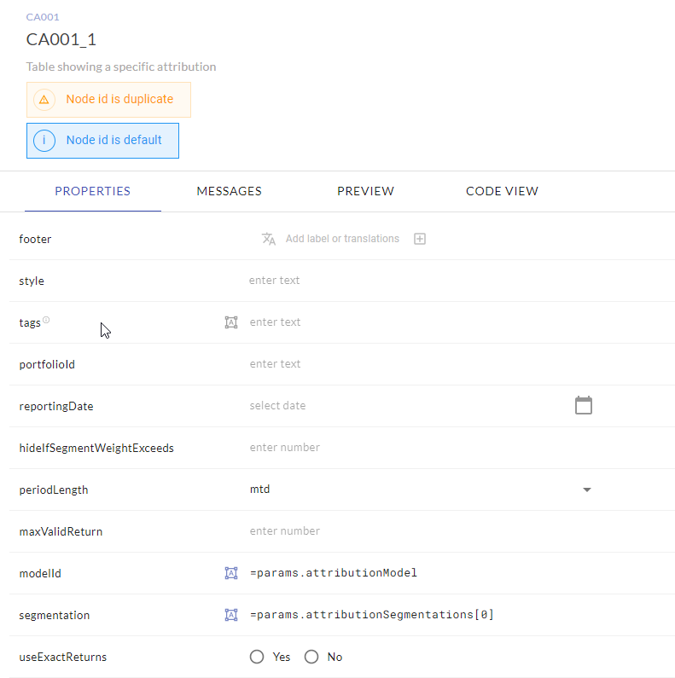The image size is (675, 678).
Task: Open the reportingDate calendar icon
Action: (584, 405)
